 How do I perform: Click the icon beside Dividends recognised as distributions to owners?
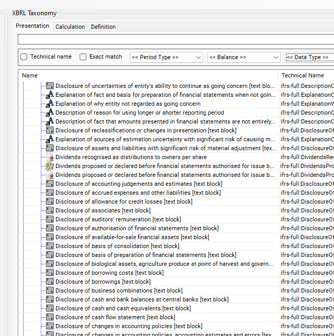click(x=50, y=157)
